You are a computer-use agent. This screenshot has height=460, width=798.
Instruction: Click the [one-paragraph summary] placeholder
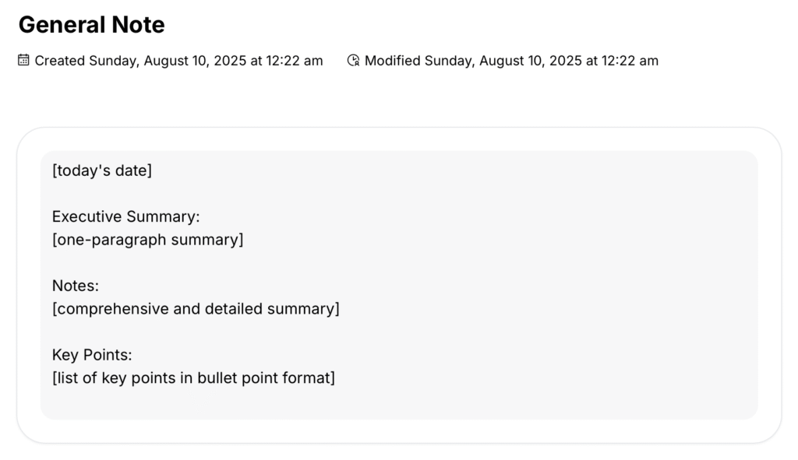(x=147, y=240)
